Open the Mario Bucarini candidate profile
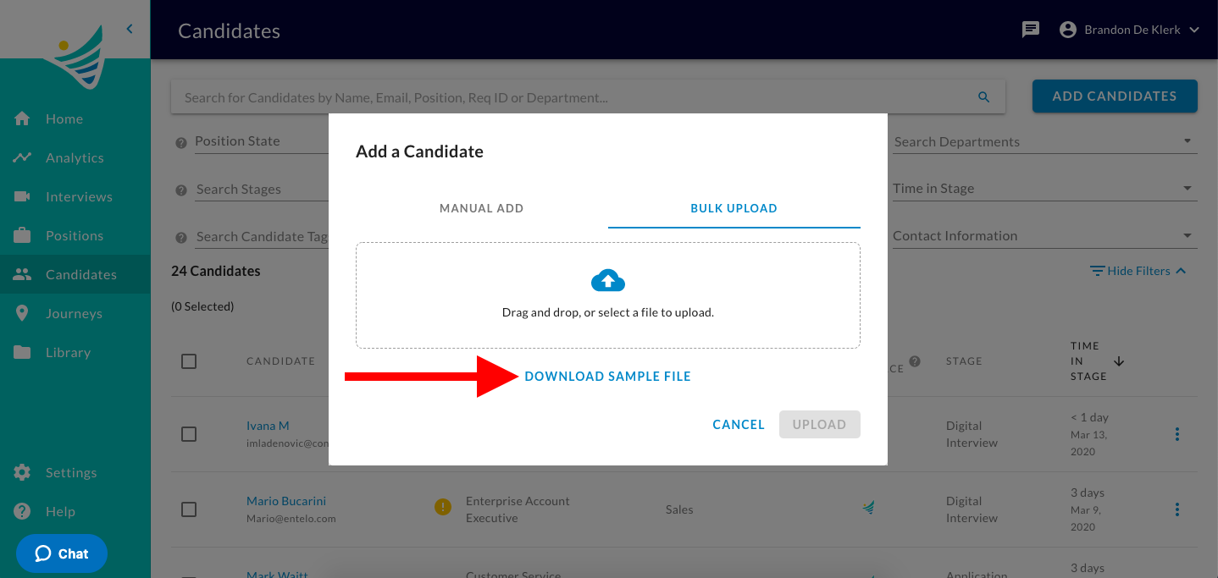1218x578 pixels. pos(286,501)
